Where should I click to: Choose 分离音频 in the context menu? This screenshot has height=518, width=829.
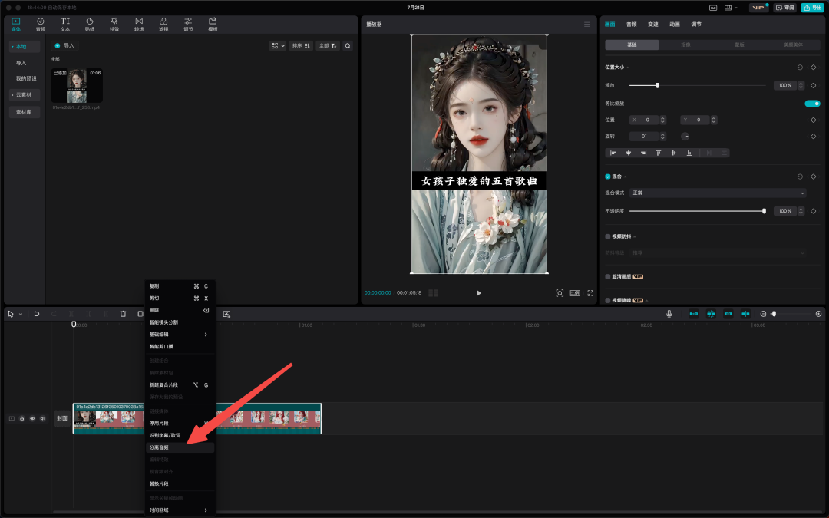pyautogui.click(x=180, y=447)
